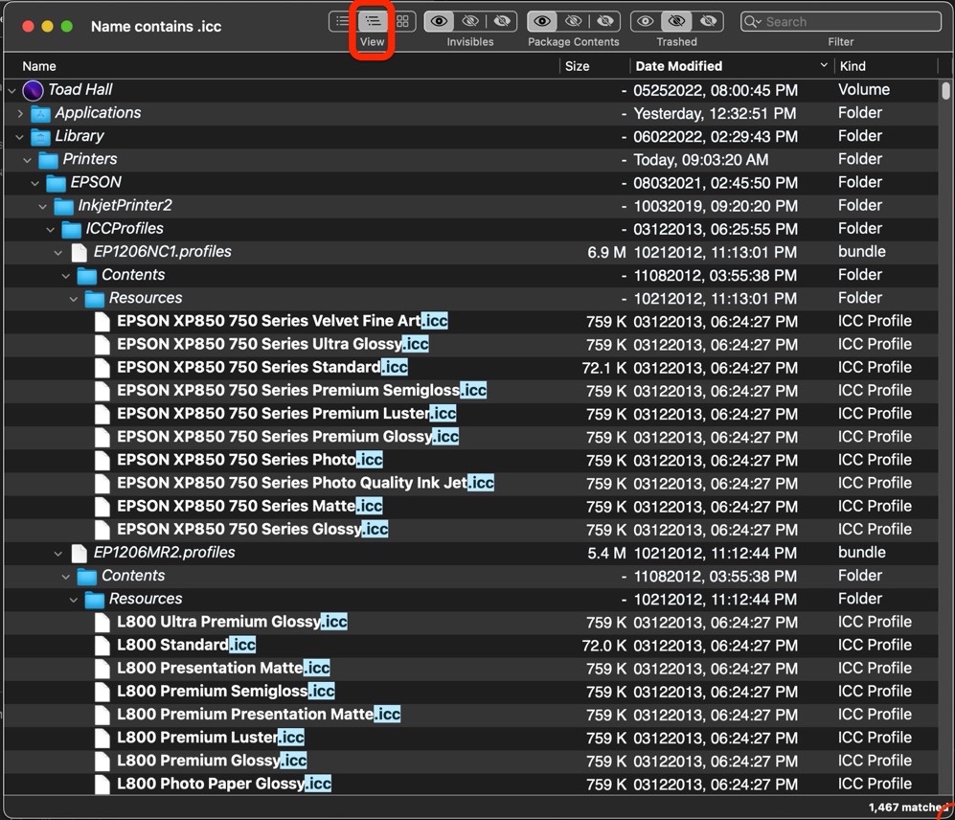Select the hierarchical list View icon
955x820 pixels.
372,21
